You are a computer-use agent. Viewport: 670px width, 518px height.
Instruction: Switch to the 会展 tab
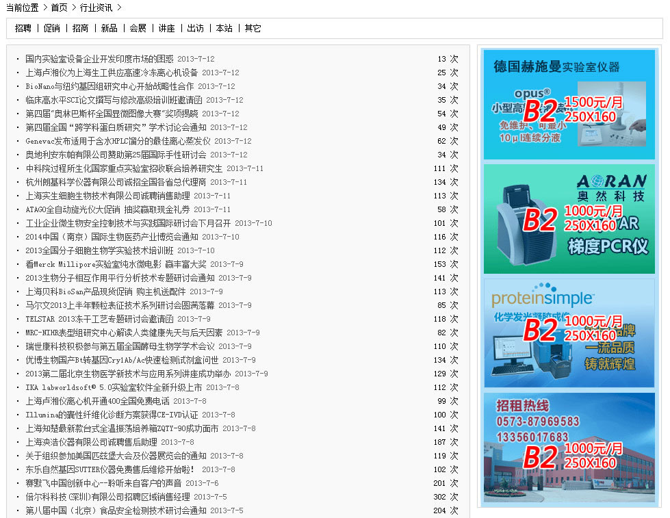[x=138, y=28]
